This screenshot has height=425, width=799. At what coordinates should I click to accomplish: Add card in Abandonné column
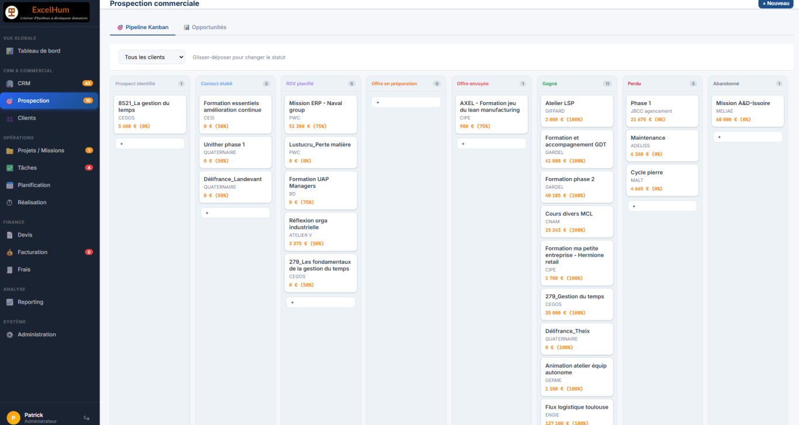pyautogui.click(x=748, y=137)
